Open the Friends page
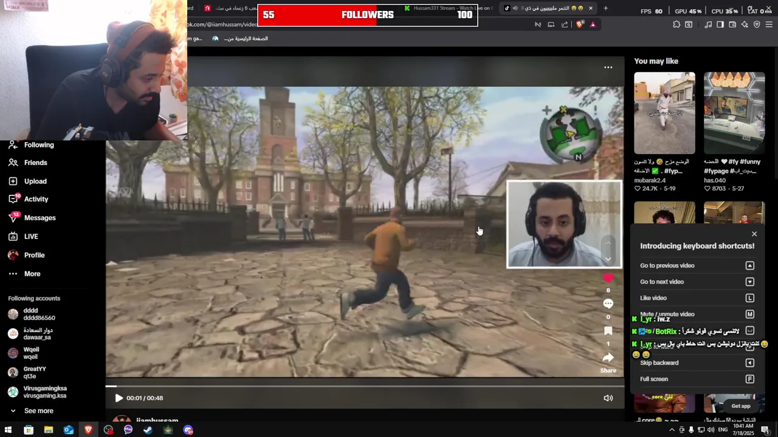 click(x=27, y=163)
